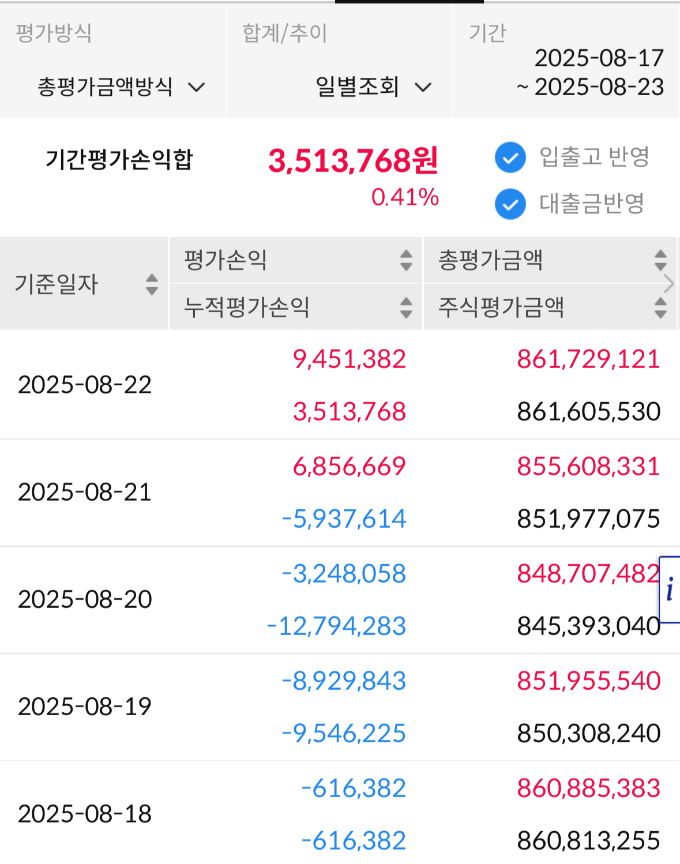
Task: Sort by 기준일자 column arrows
Action: click(152, 284)
